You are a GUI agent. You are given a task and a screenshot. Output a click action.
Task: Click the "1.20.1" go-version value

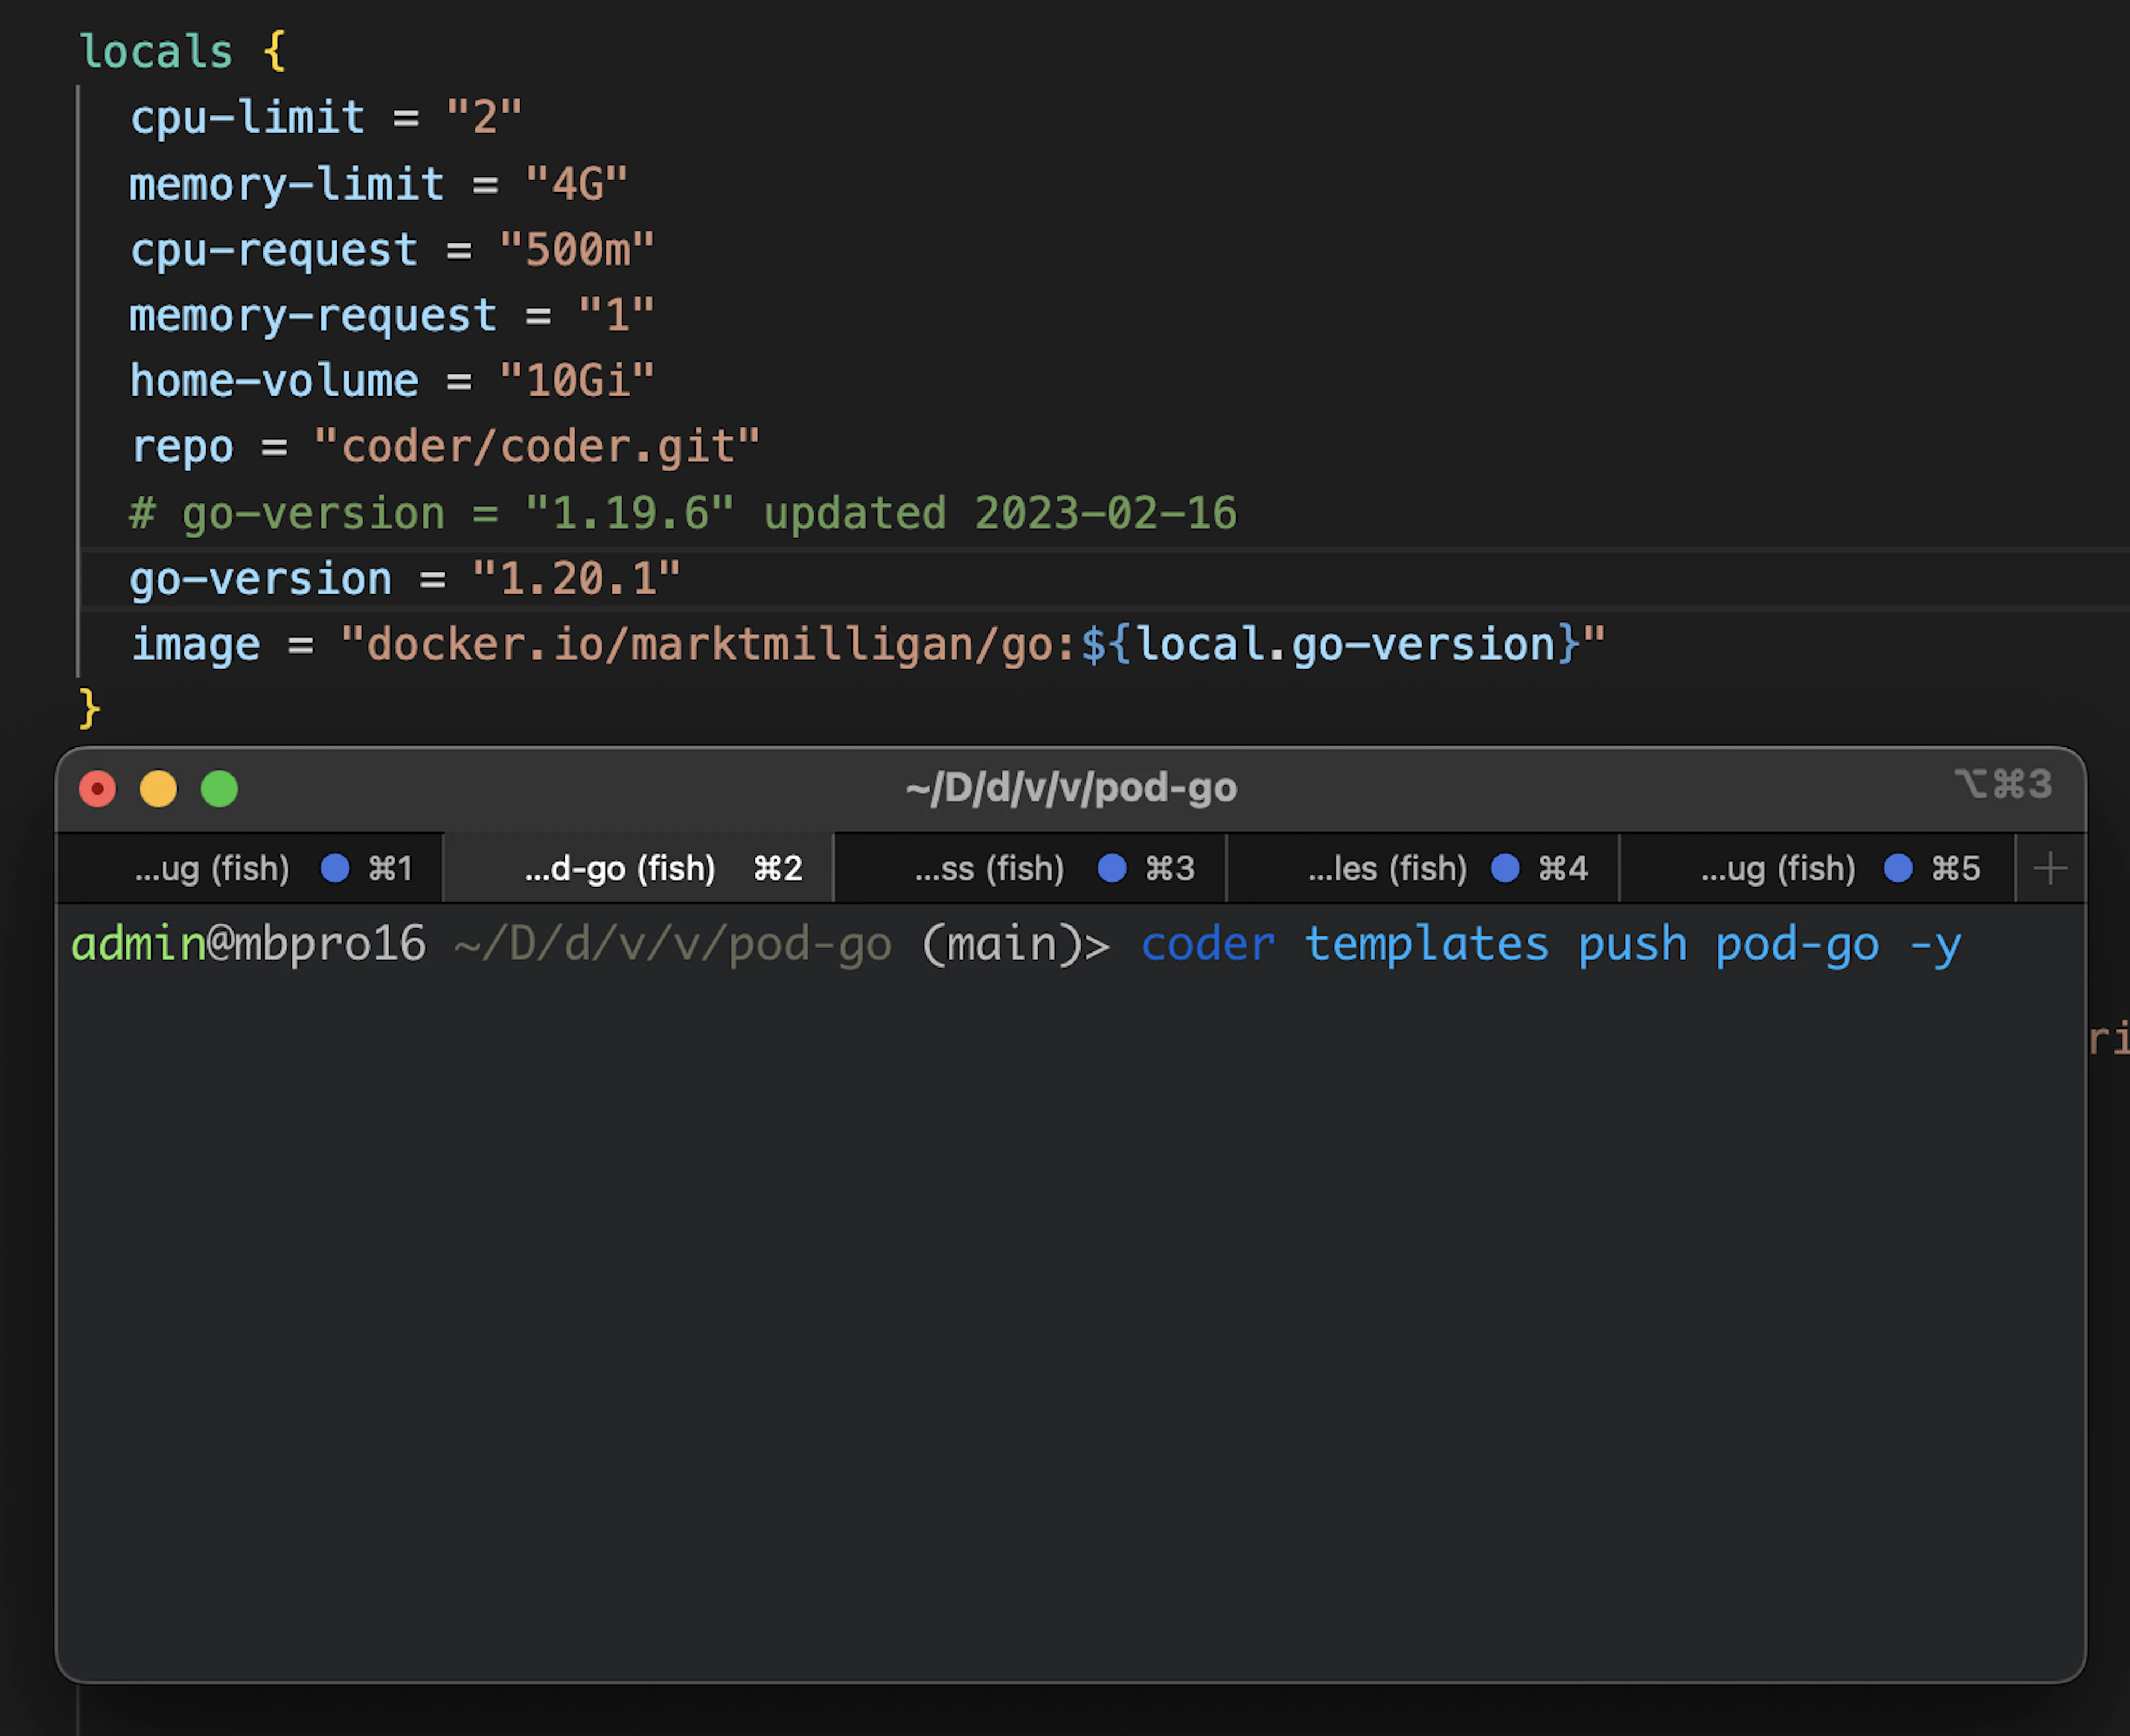point(576,579)
